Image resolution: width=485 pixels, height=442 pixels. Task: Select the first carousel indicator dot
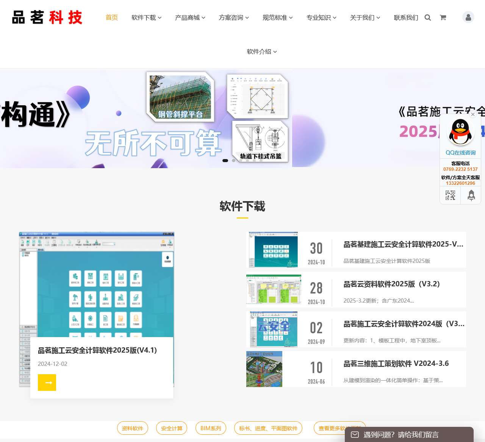coord(225,161)
